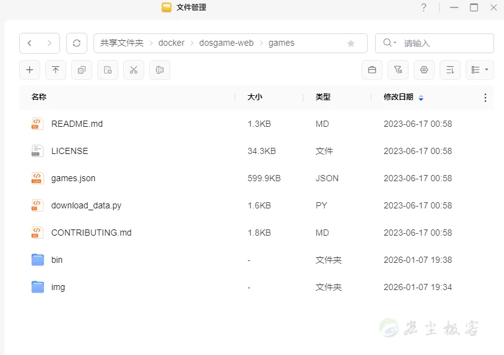
Task: Click the filter icon in toolbar
Action: (x=398, y=70)
